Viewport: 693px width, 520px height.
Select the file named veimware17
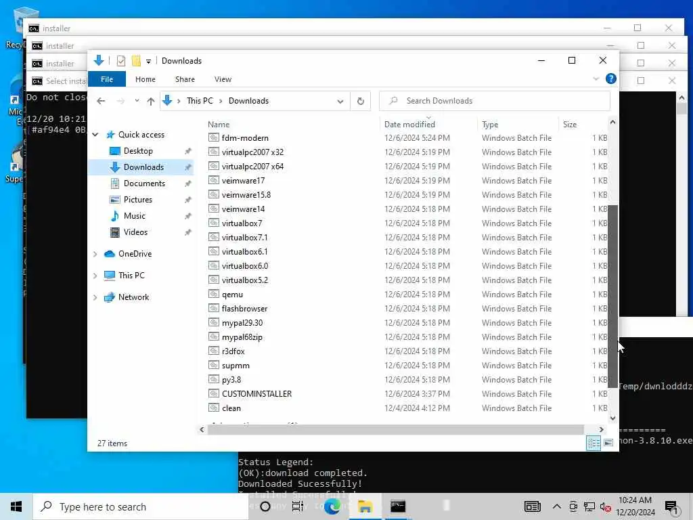click(x=243, y=181)
